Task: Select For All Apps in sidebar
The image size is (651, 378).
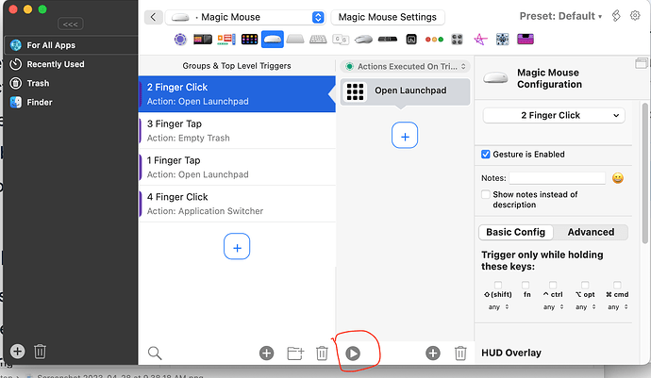Action: click(71, 45)
